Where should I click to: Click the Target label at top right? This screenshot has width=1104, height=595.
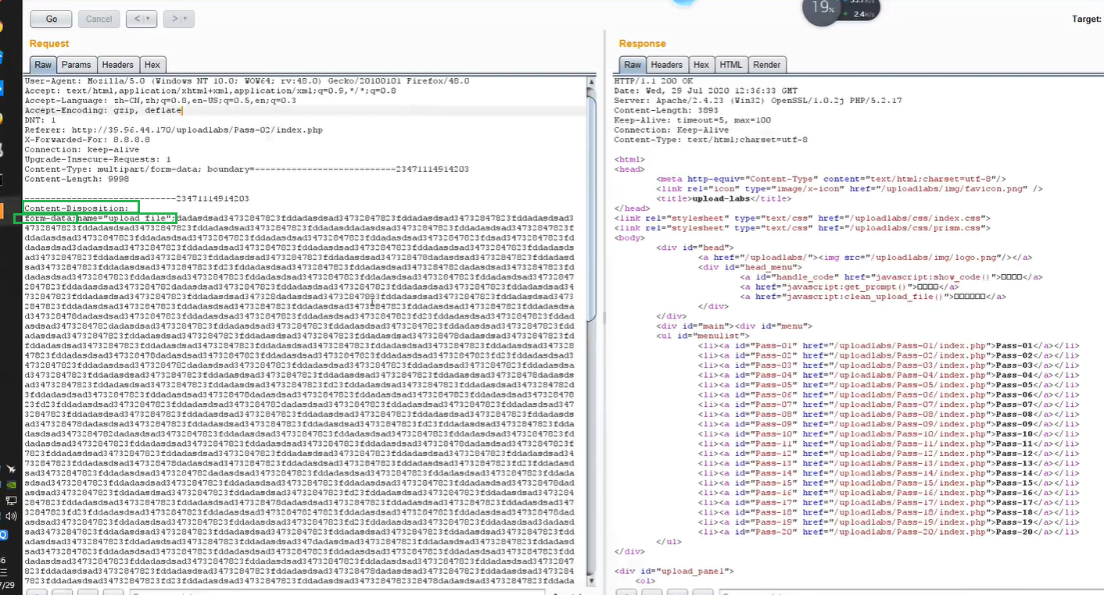point(1087,19)
